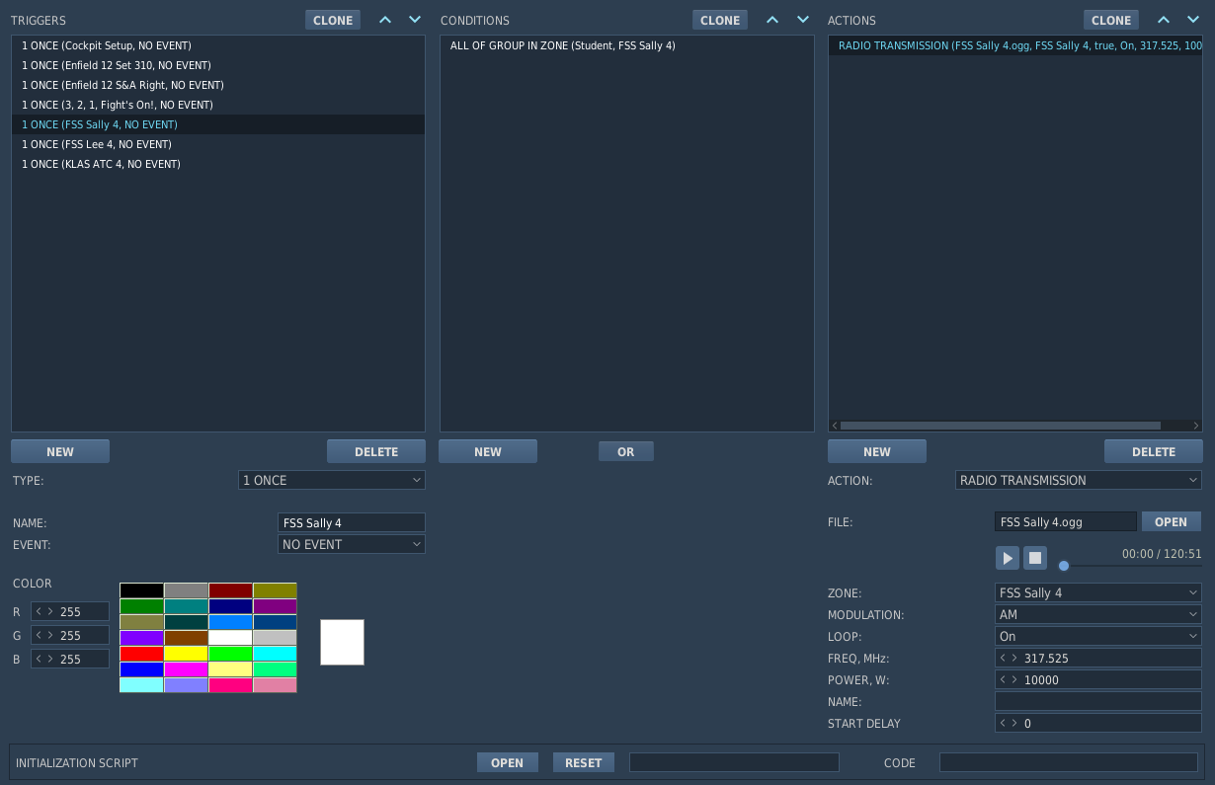Screen dimensions: 1215x785
Task: Pick the red color swatch
Action: click(141, 654)
